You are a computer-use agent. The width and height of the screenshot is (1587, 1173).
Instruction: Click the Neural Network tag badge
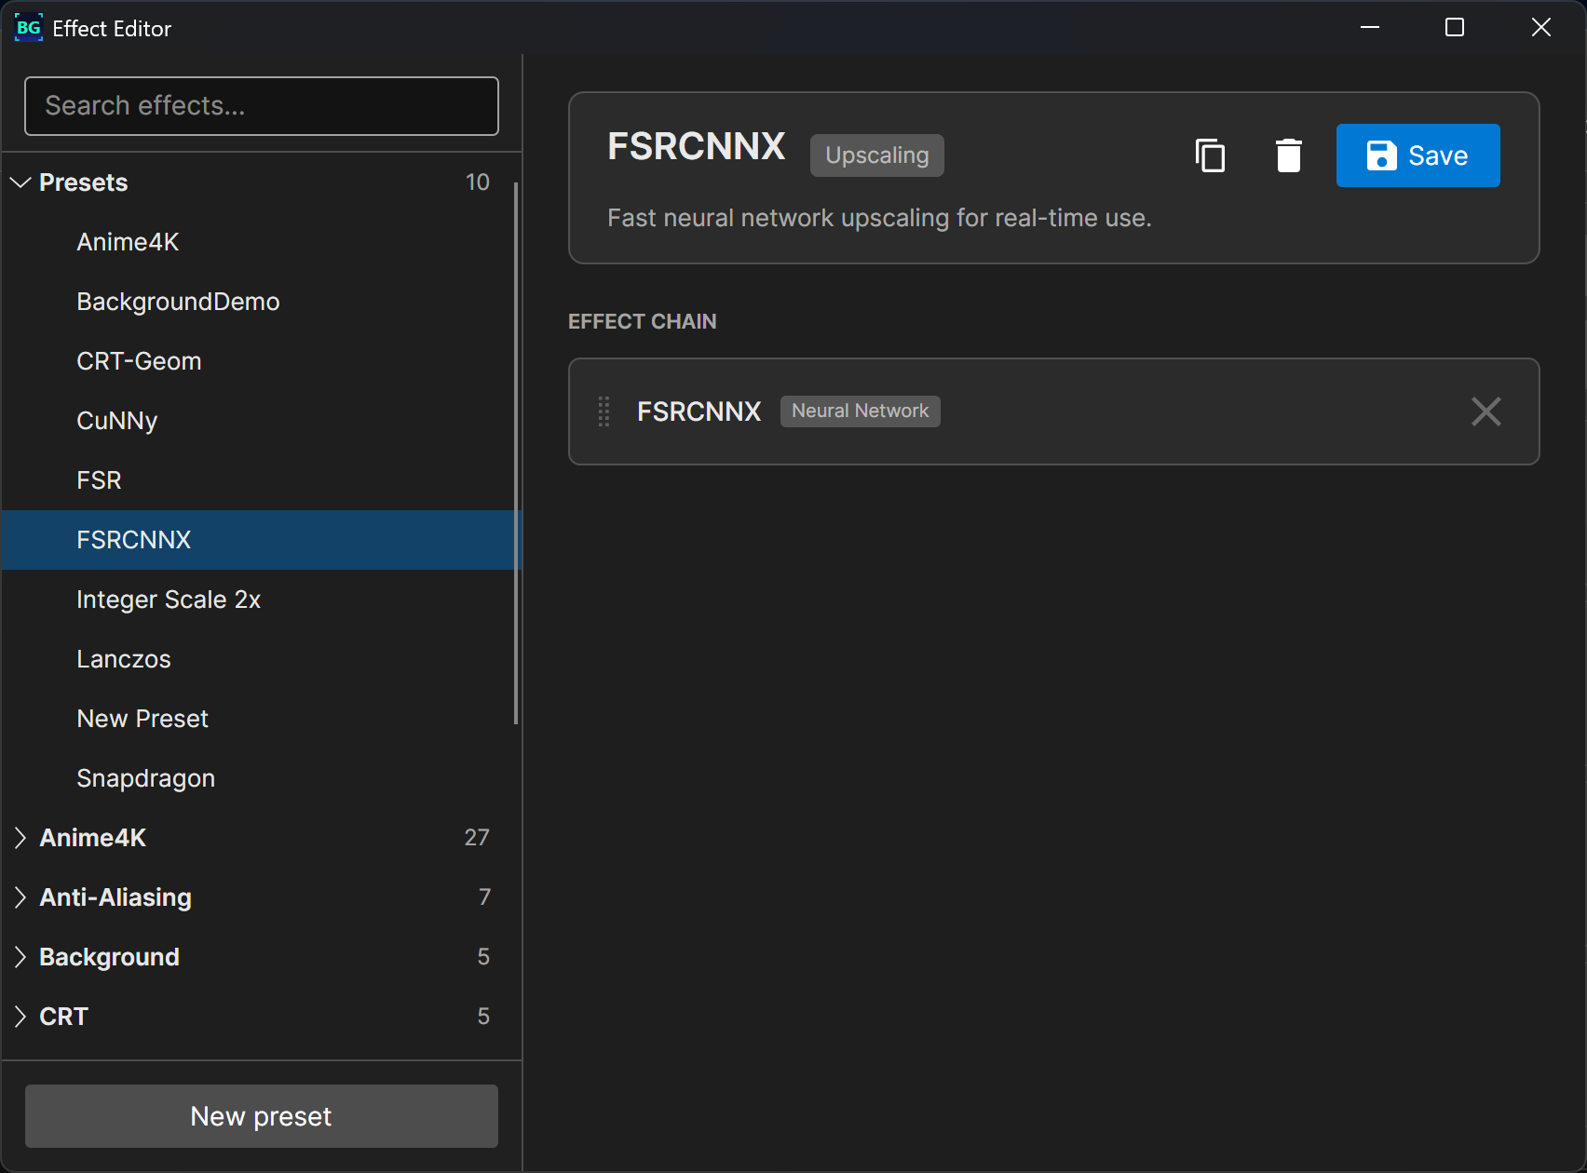tap(861, 411)
